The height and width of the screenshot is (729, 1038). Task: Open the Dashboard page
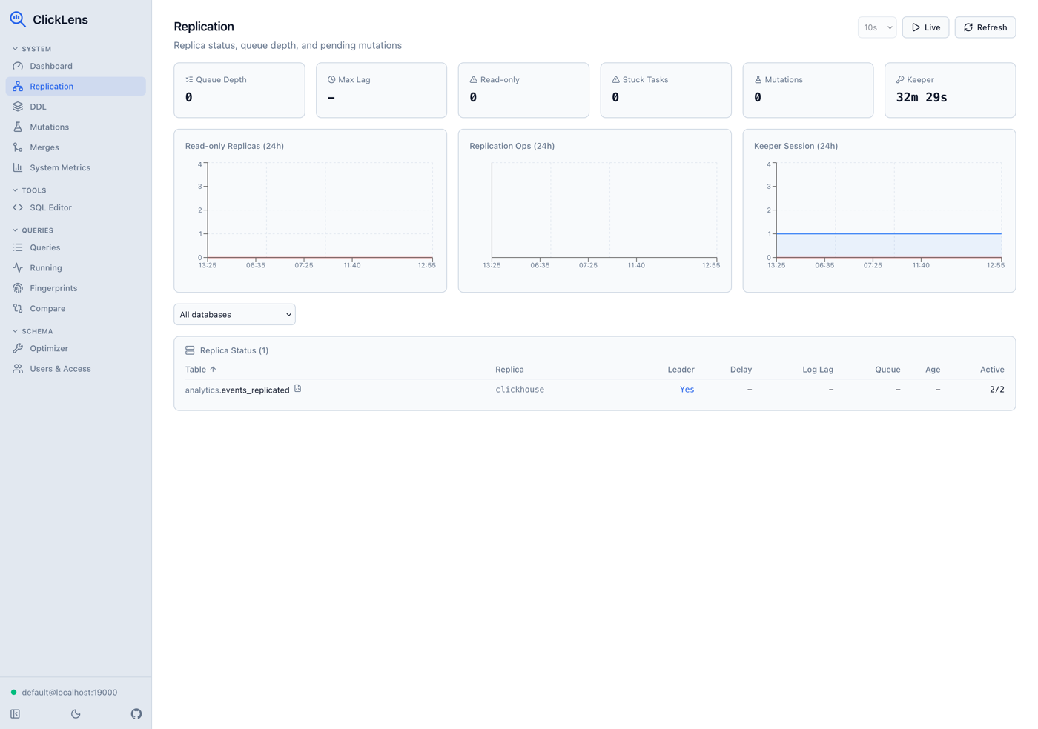[76, 66]
